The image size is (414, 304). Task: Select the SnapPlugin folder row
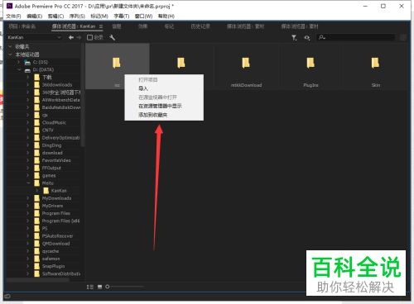[44, 266]
